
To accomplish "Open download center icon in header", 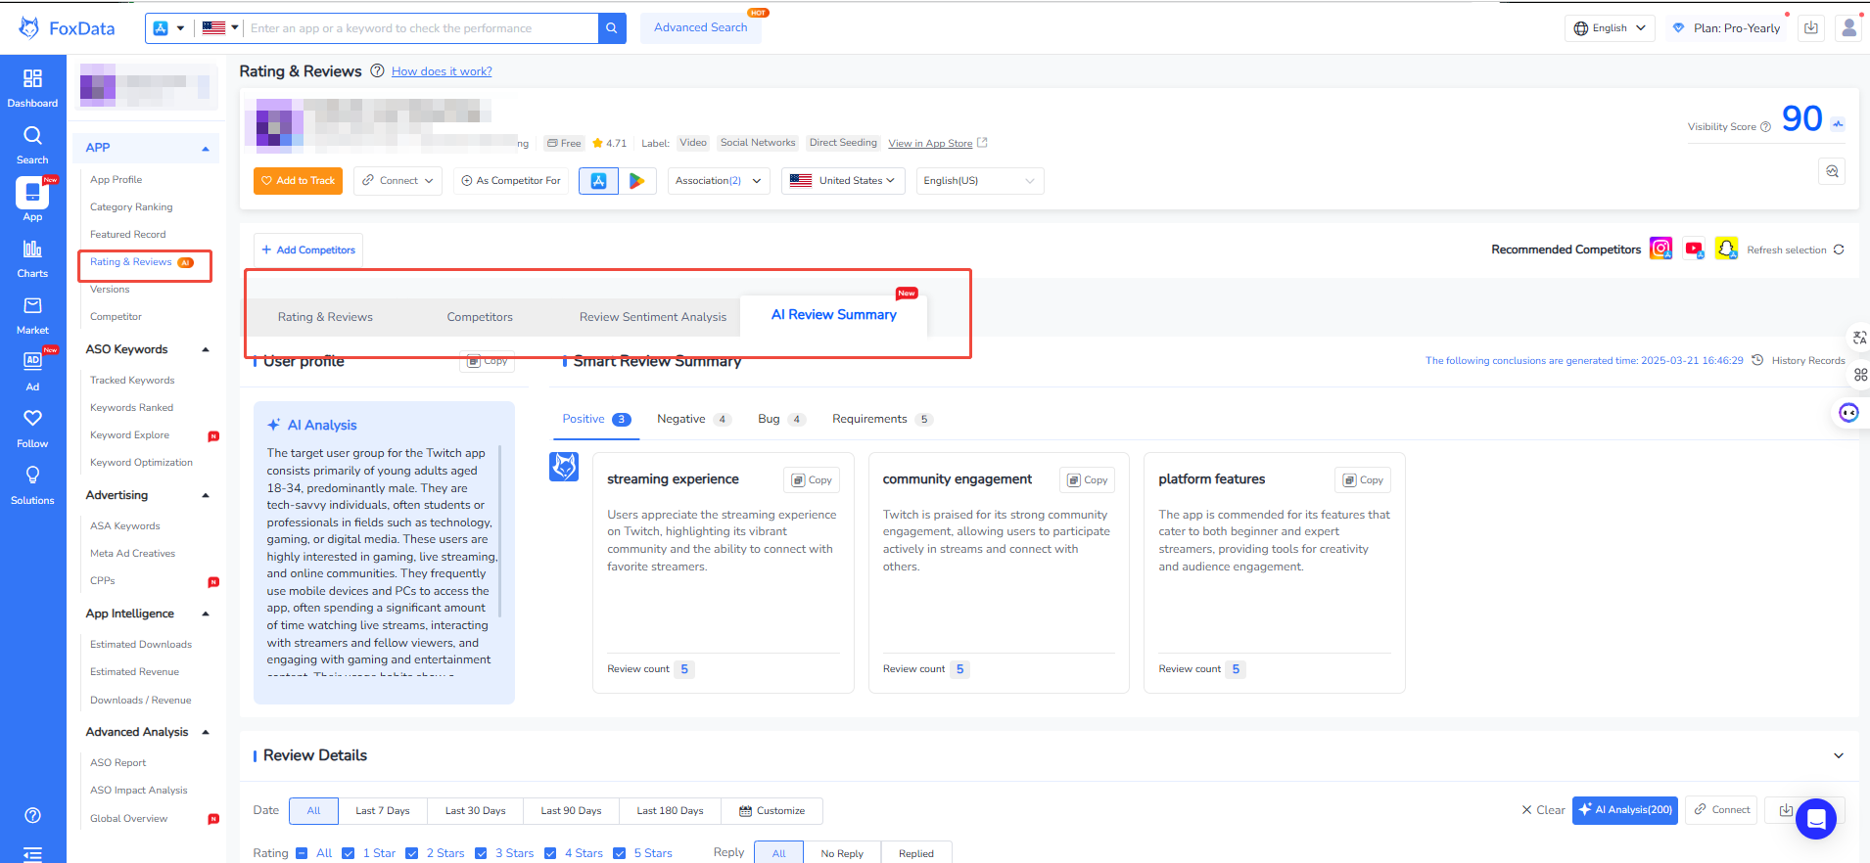I will coord(1811,28).
